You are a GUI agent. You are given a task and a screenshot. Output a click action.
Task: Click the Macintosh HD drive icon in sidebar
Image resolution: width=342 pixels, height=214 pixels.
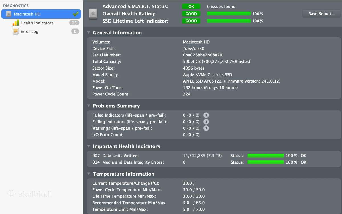point(9,14)
